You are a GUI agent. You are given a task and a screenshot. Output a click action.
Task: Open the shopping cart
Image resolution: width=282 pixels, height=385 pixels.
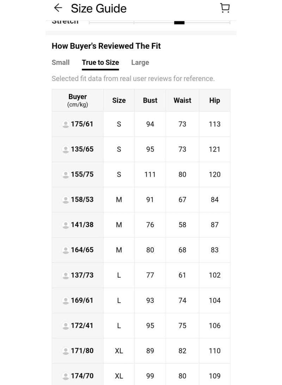pos(225,8)
